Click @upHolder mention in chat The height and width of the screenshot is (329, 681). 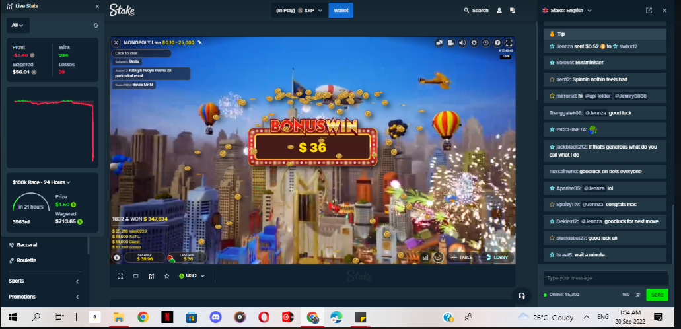pyautogui.click(x=598, y=96)
